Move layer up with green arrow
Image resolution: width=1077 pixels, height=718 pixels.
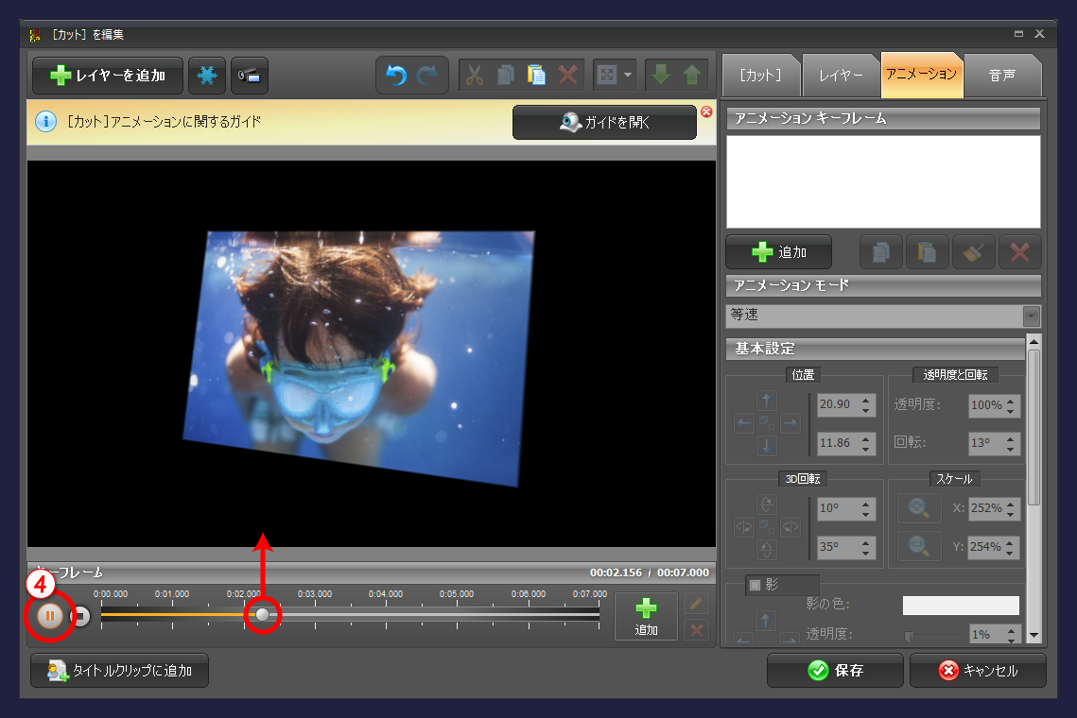692,76
